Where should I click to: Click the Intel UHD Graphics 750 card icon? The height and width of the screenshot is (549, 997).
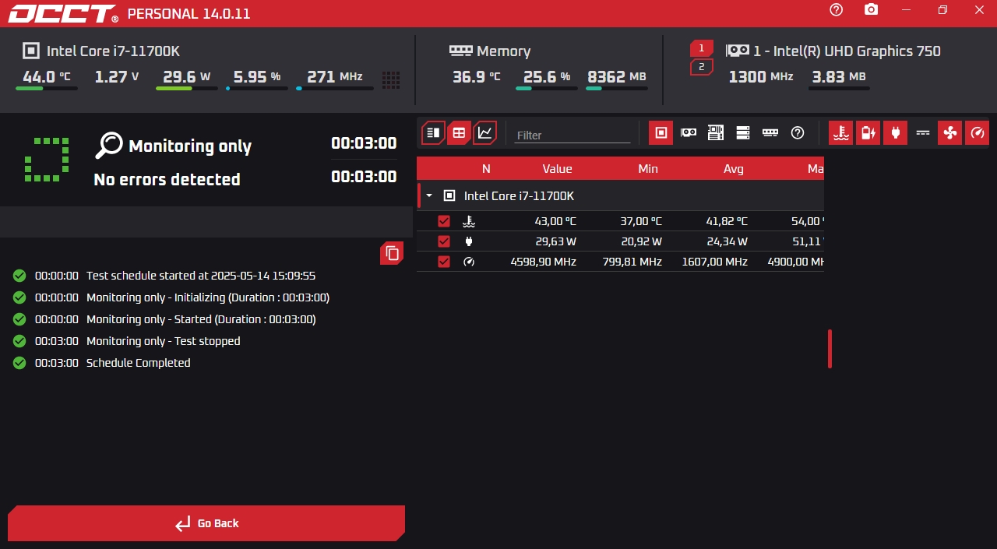pos(738,51)
